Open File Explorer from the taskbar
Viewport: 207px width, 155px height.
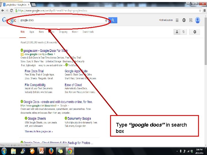13,151
